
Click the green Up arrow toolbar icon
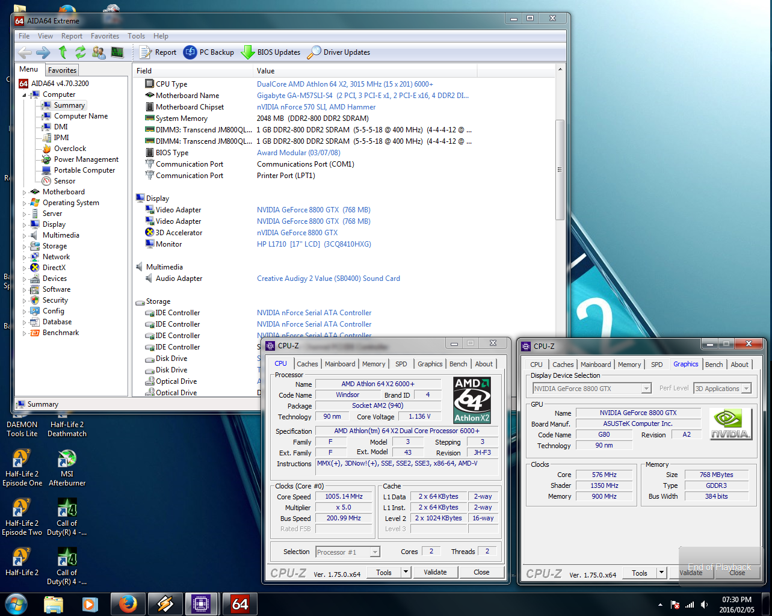click(x=63, y=52)
